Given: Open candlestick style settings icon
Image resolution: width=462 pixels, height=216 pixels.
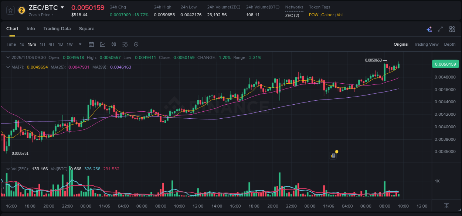Looking at the screenshot, I should 113,44.
